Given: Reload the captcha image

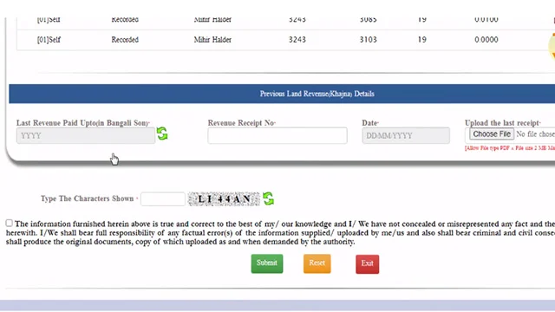Looking at the screenshot, I should click(268, 198).
